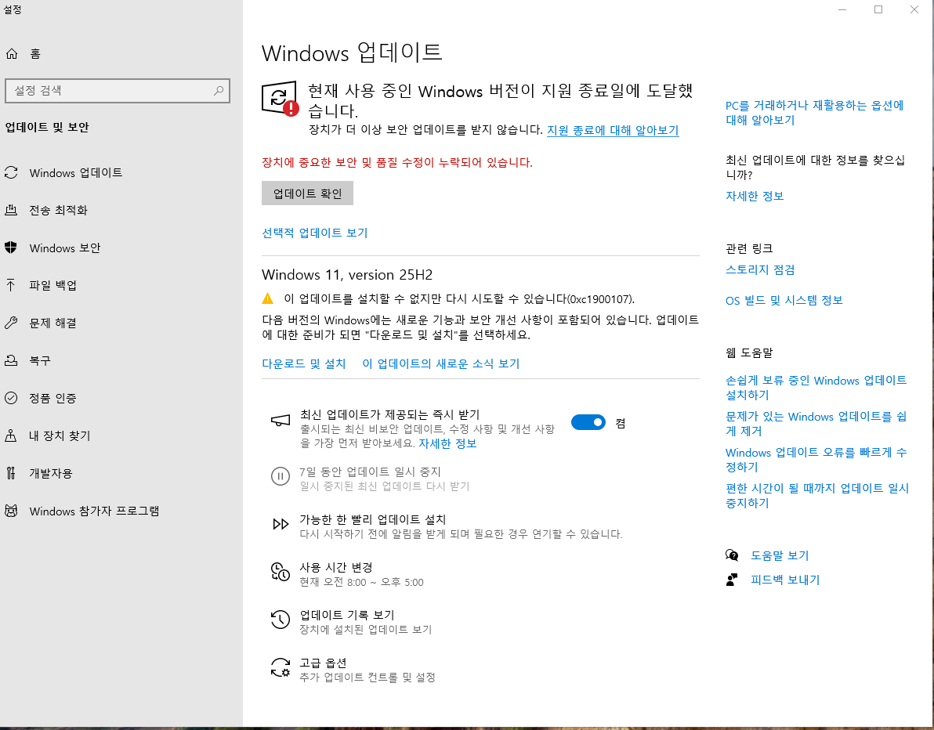Click the 내 장치 찾기 person-pin icon

(x=11, y=435)
